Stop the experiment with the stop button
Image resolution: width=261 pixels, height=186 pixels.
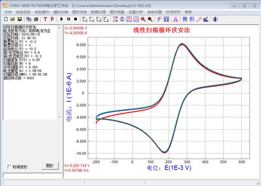click(76, 19)
